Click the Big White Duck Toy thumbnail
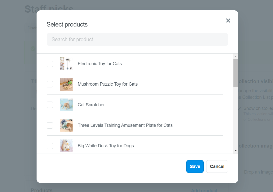Screen dimensions: 273x192 66,146
